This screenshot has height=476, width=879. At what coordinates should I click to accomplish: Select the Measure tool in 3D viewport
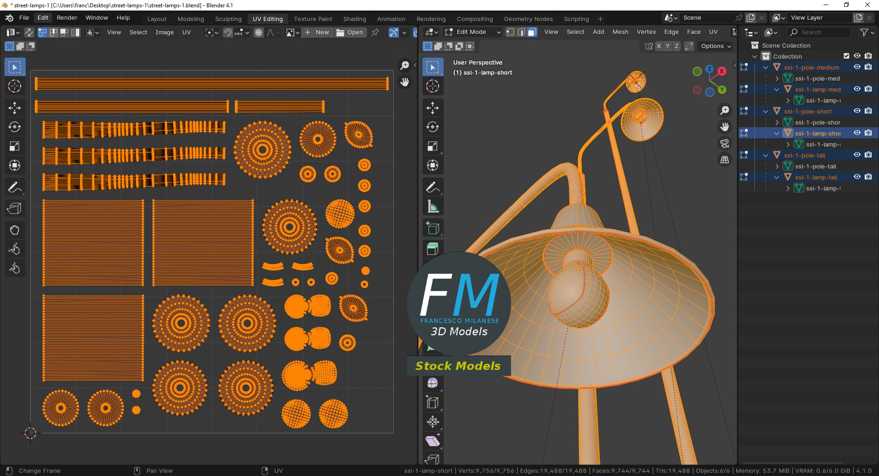(433, 206)
